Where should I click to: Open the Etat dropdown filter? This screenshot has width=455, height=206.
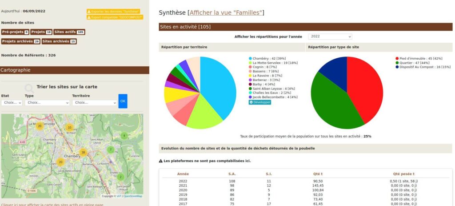[12, 102]
